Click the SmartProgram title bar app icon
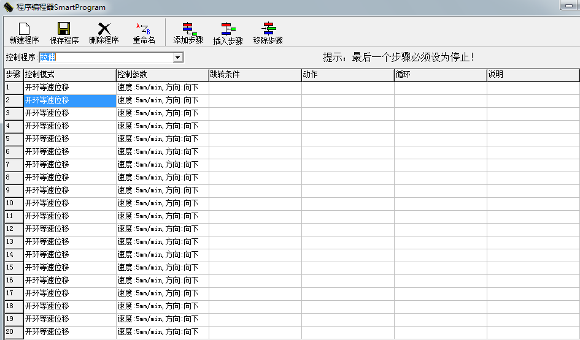Viewport: 580px width, 340px height. tap(9, 7)
